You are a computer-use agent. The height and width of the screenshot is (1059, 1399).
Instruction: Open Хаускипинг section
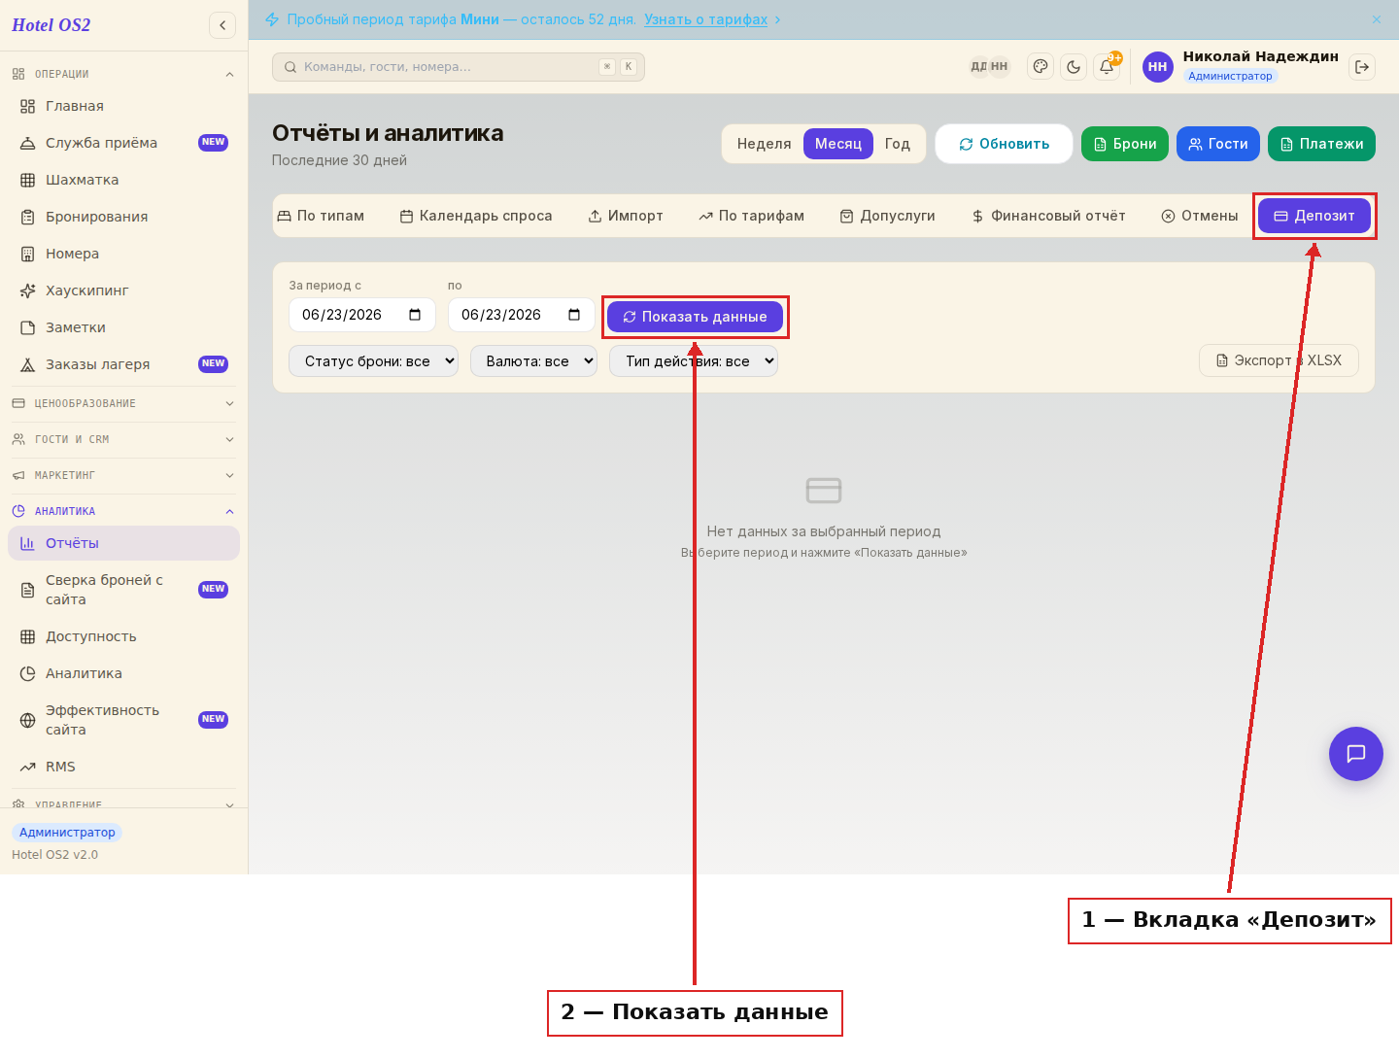click(124, 290)
